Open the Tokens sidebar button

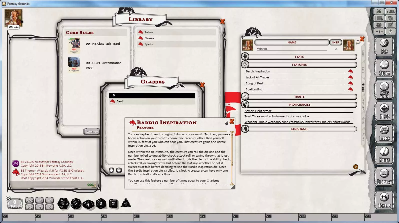[384, 201]
